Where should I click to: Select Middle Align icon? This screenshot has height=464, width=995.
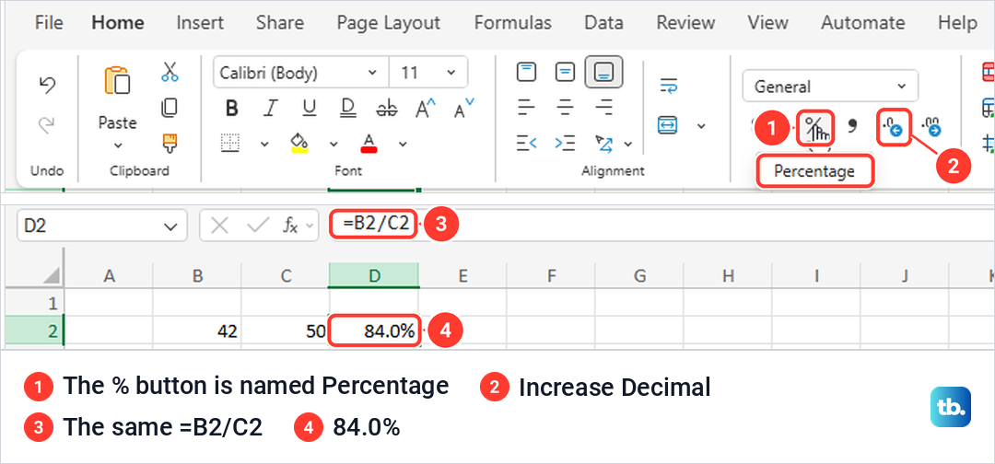coord(565,72)
